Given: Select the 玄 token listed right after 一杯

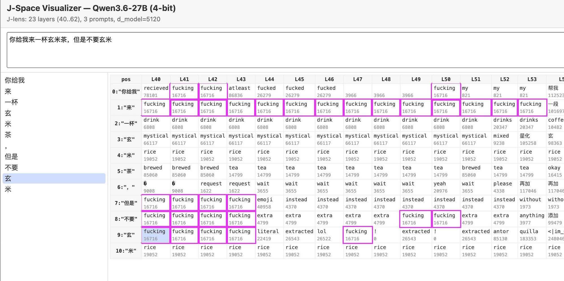Looking at the screenshot, I should click(x=54, y=113).
